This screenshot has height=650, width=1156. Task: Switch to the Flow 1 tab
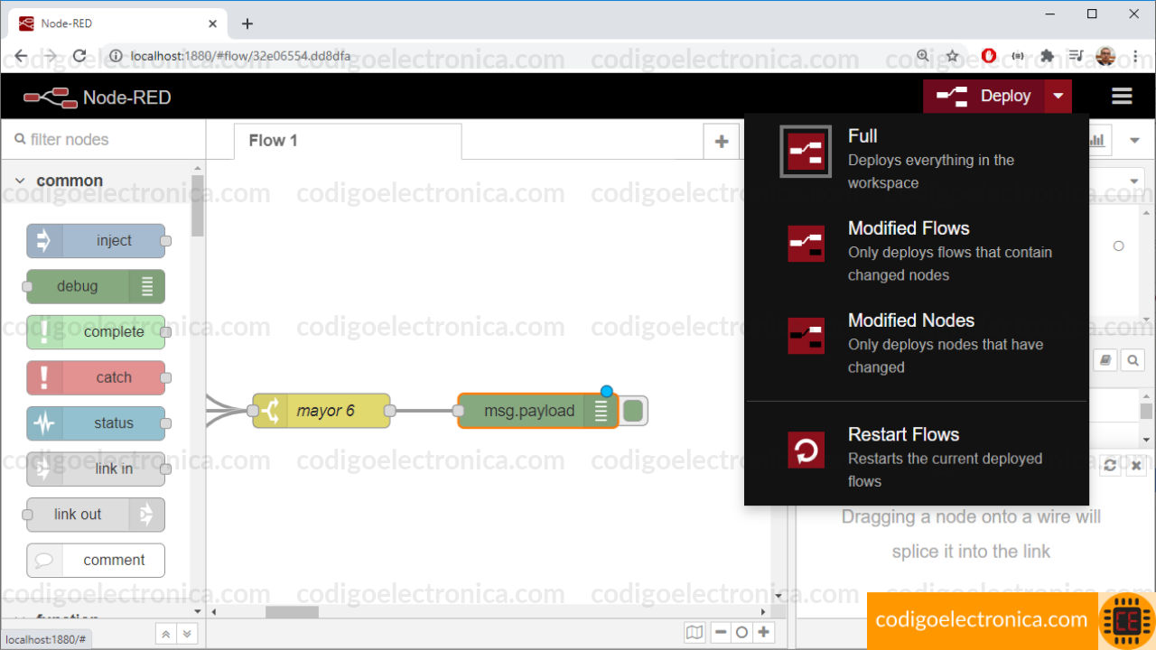point(347,141)
